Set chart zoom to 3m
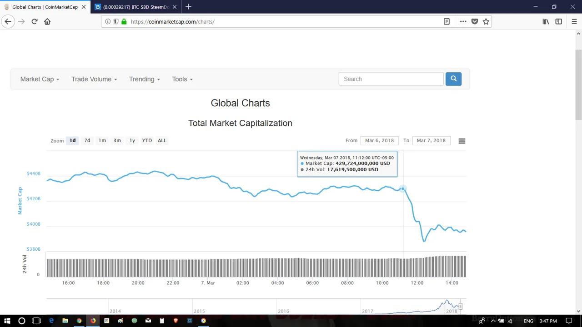 [x=117, y=140]
